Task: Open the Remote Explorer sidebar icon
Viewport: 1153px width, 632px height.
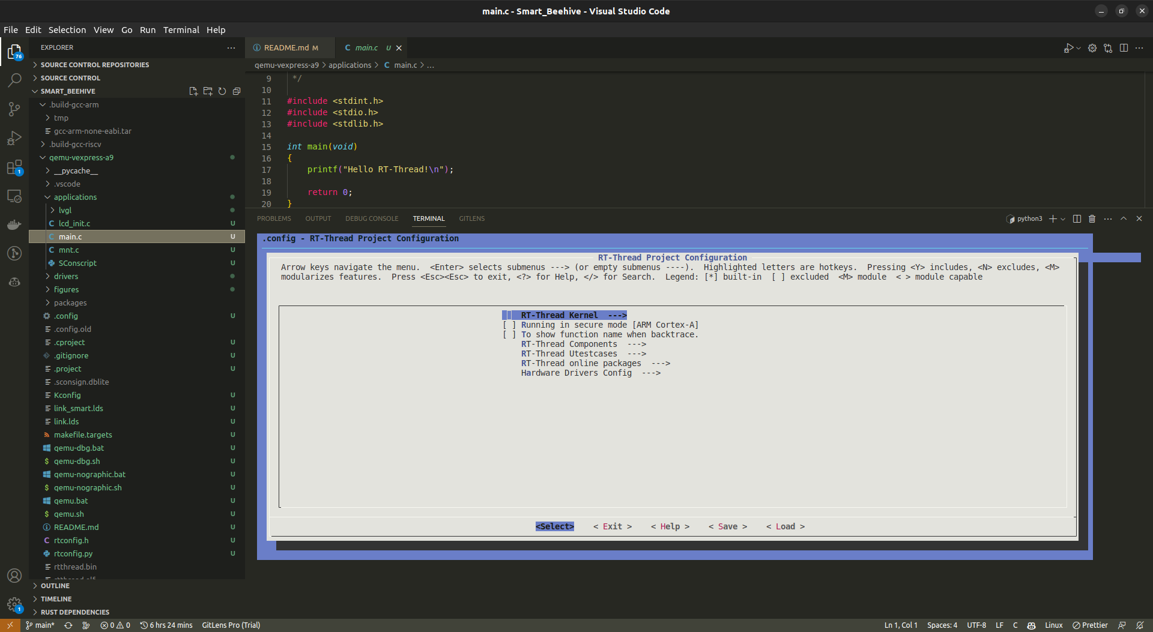Action: (14, 196)
